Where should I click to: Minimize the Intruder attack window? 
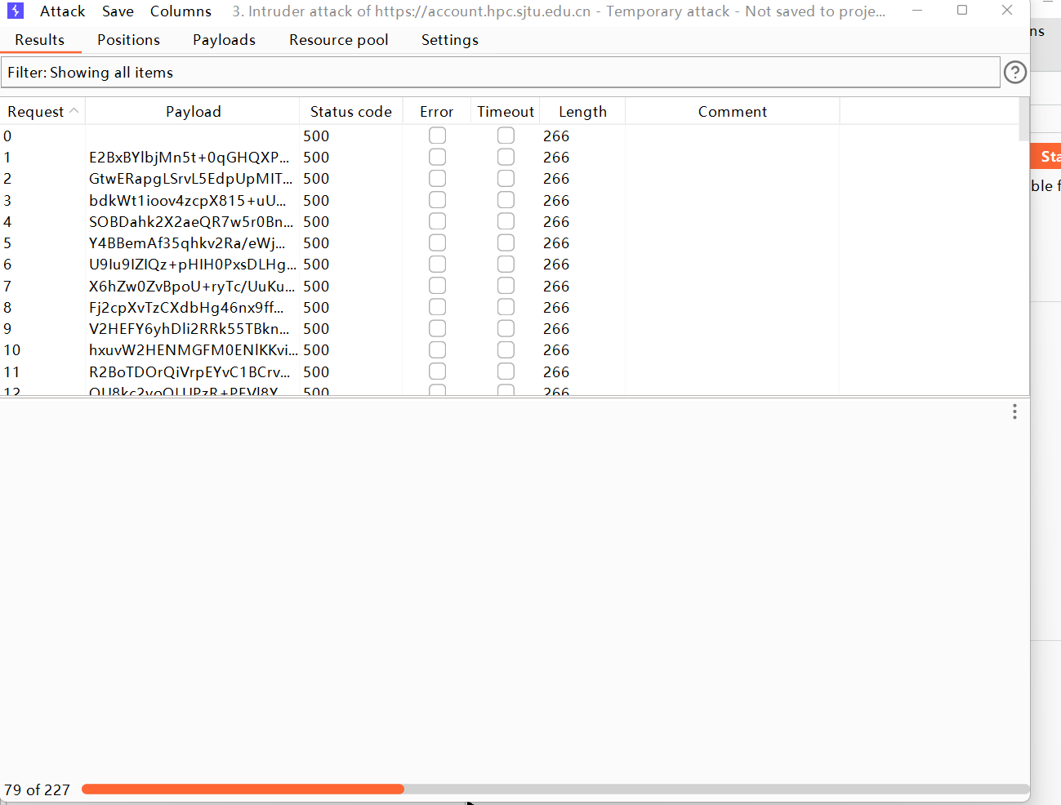click(x=917, y=11)
